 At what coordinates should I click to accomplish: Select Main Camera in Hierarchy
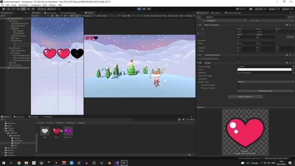[x=20, y=36]
